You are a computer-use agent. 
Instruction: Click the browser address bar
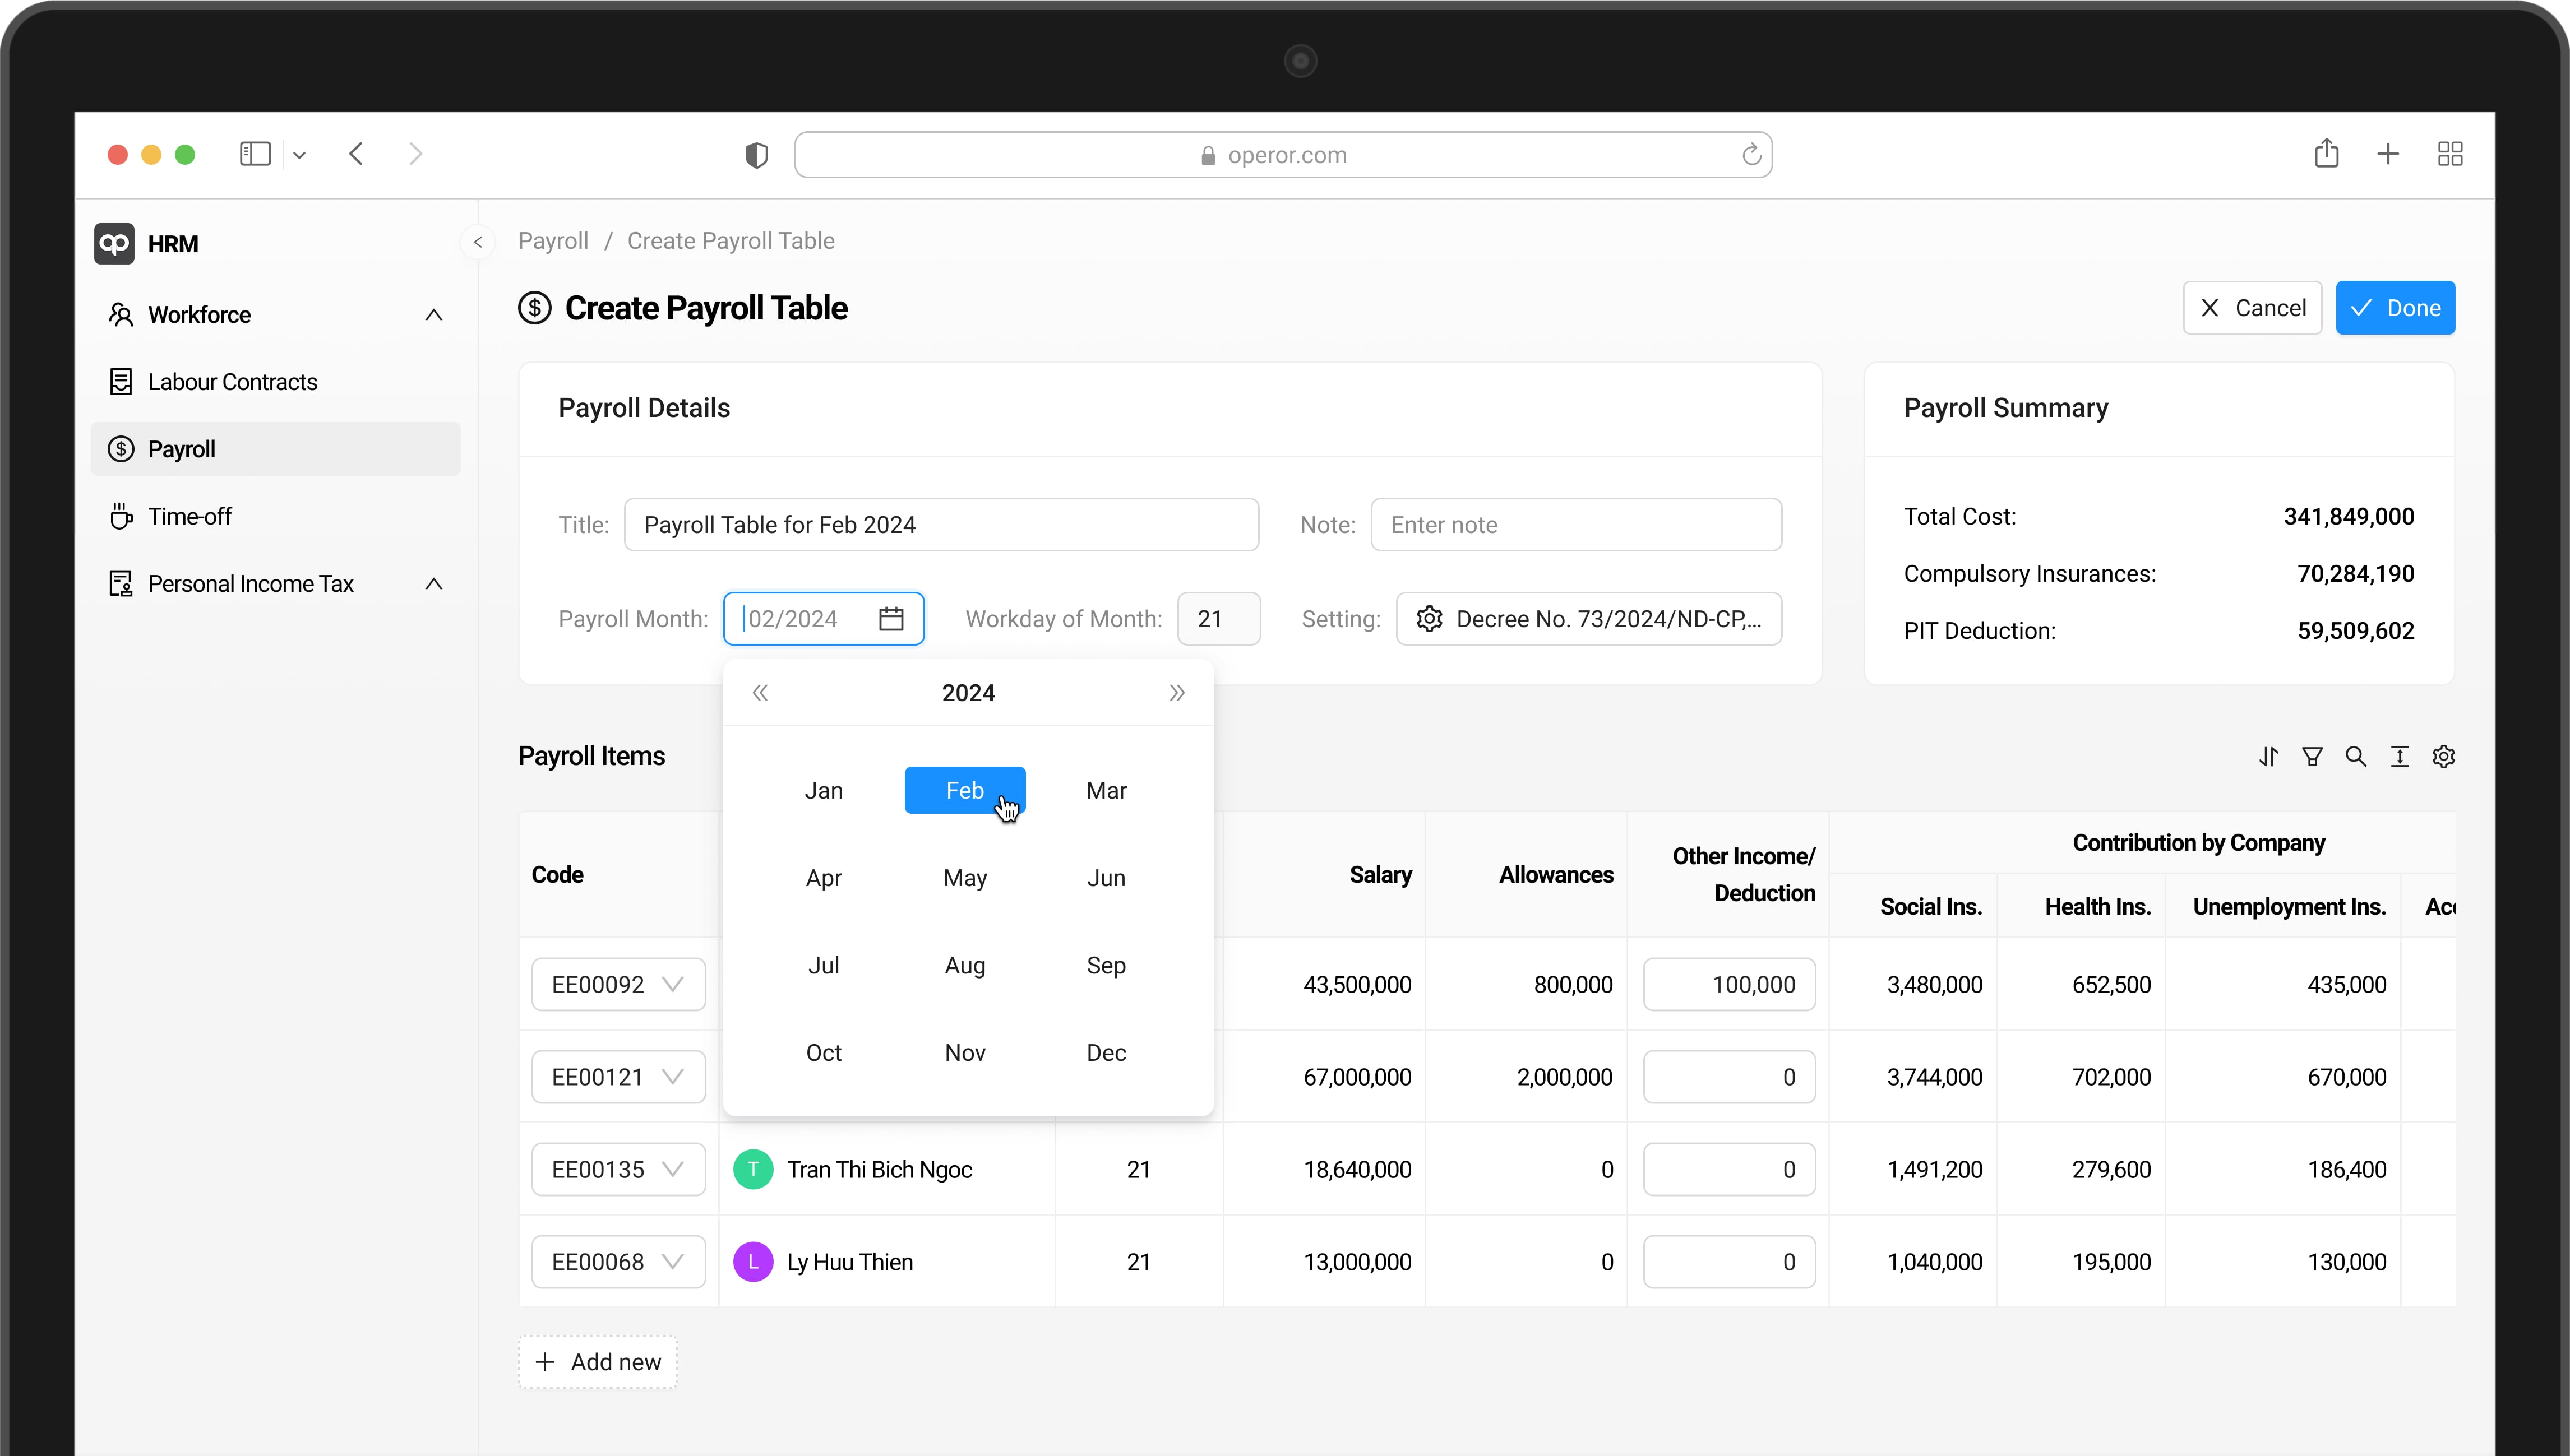pyautogui.click(x=1283, y=155)
